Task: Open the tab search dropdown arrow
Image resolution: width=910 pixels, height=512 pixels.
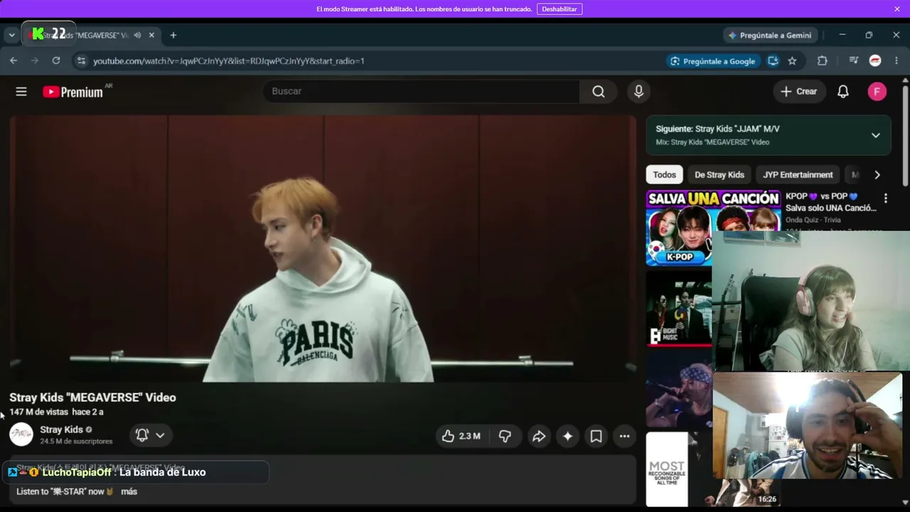Action: point(12,35)
